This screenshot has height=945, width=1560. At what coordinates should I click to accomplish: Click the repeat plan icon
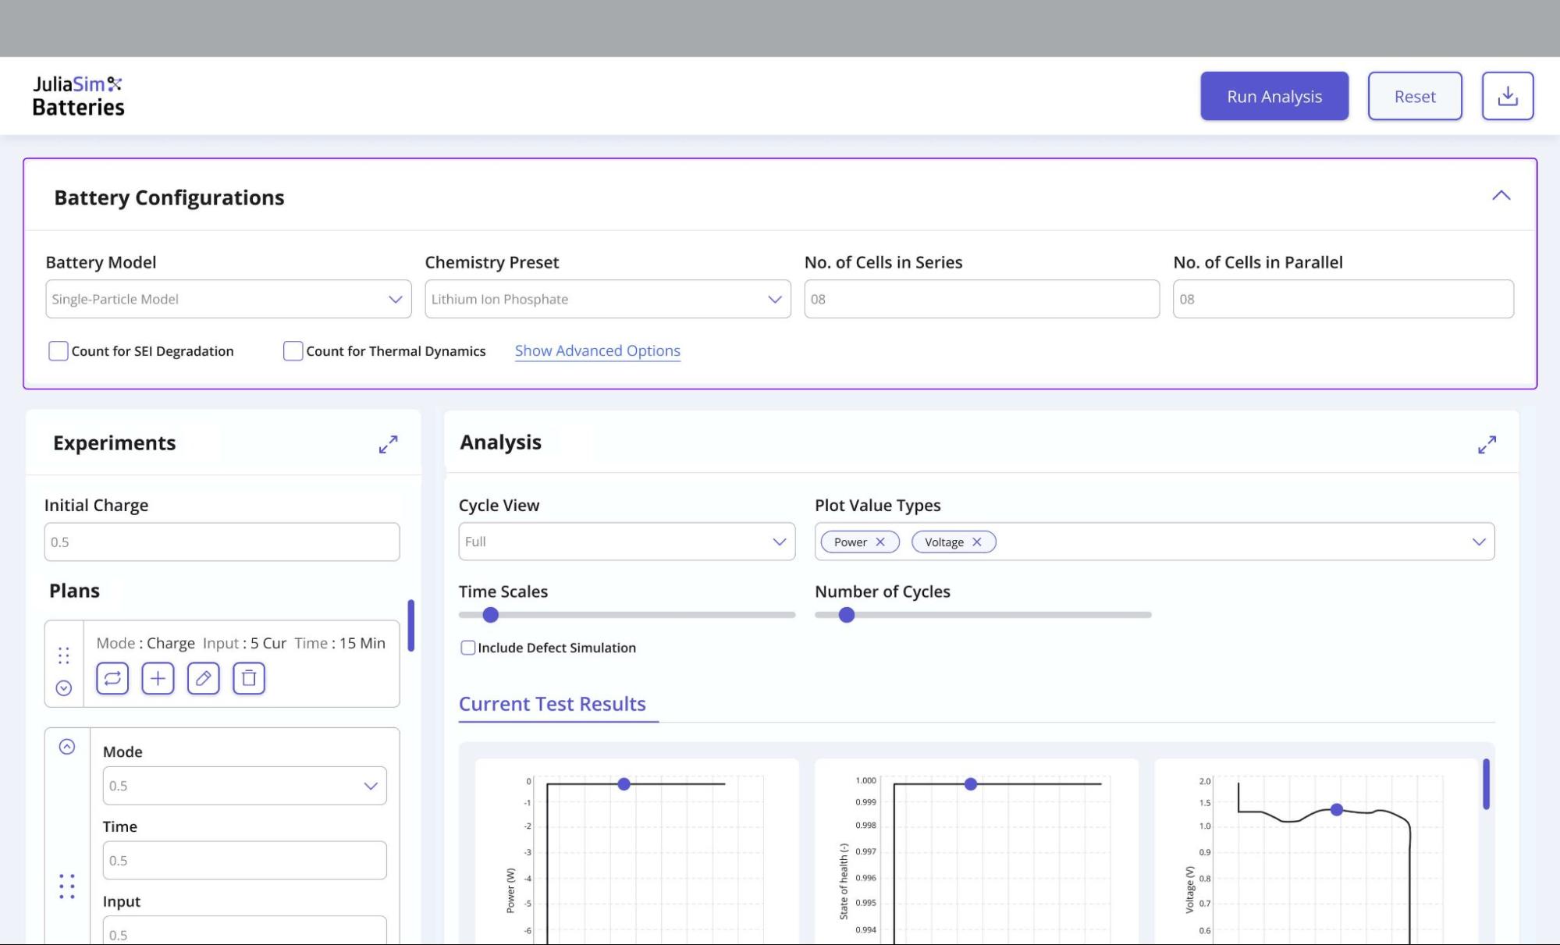point(112,678)
